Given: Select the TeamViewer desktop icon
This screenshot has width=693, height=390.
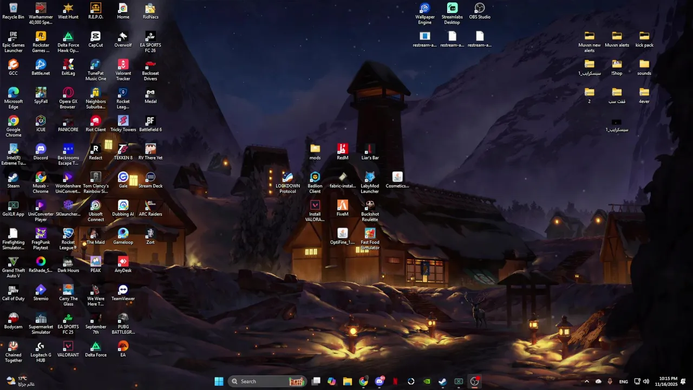Looking at the screenshot, I should point(123,293).
